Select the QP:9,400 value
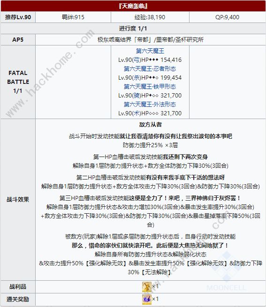 pos(227,17)
